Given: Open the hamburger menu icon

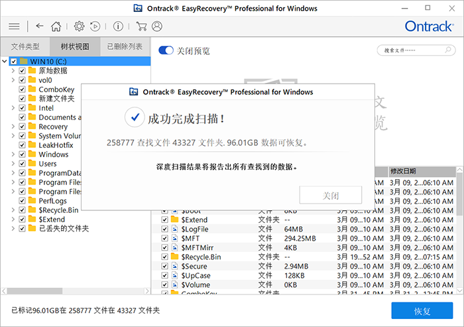Looking at the screenshot, I should (x=14, y=27).
